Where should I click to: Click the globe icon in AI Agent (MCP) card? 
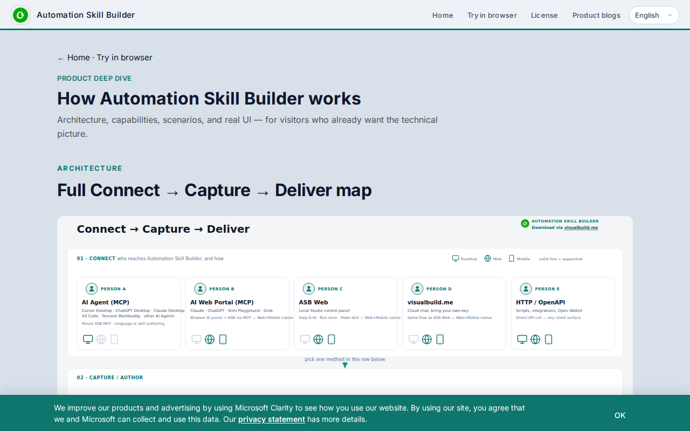[x=101, y=339]
